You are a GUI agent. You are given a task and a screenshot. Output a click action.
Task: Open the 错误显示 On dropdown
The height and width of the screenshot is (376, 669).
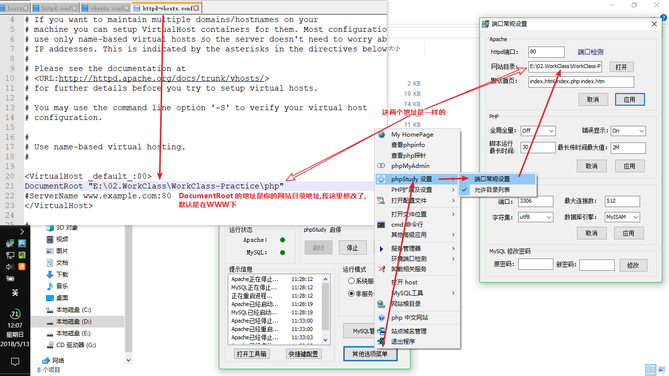[628, 131]
